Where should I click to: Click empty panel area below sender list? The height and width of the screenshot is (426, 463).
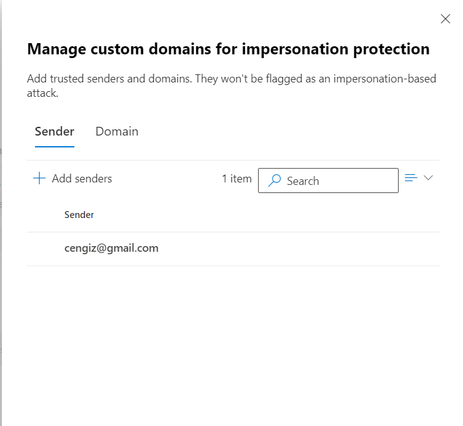coord(231,344)
